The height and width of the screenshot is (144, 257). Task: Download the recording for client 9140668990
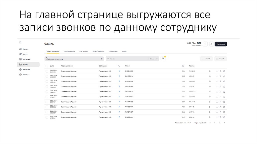click(217, 82)
